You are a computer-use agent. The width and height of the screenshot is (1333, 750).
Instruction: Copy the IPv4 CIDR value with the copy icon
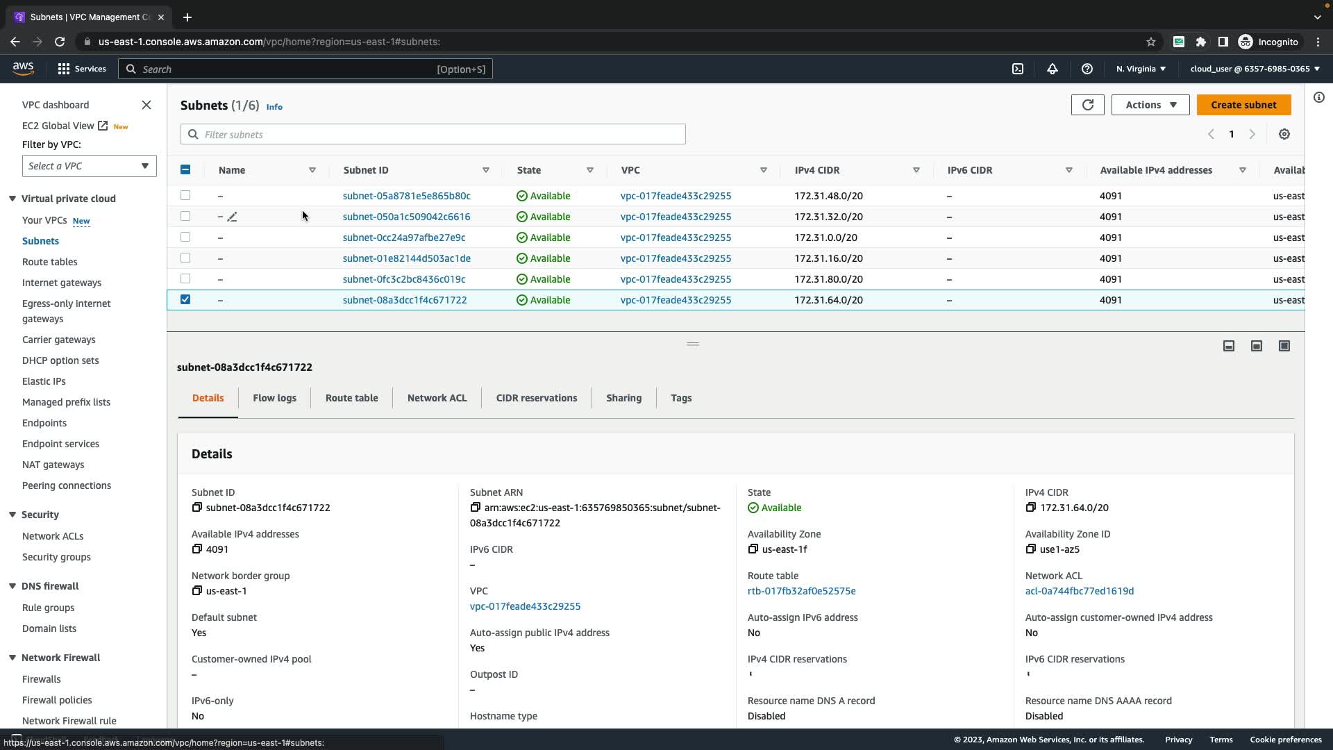pos(1030,508)
